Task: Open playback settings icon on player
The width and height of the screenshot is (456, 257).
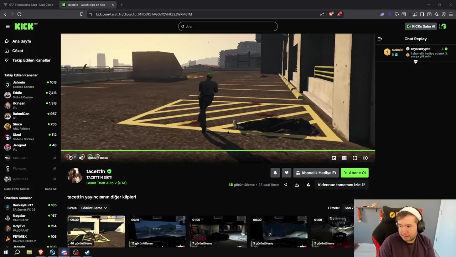Action: 365,158
